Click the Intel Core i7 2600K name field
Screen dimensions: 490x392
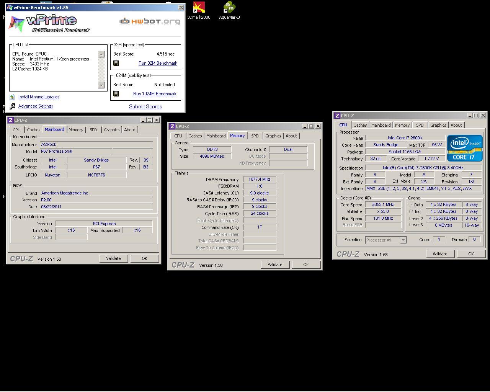(405, 138)
